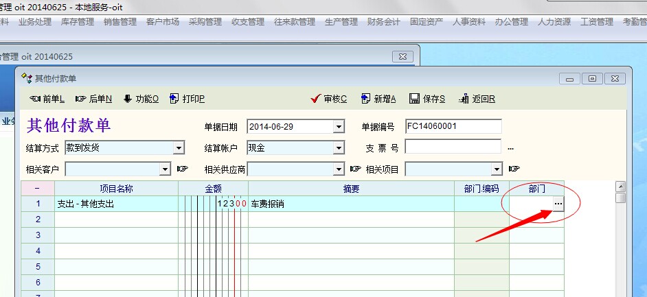This screenshot has height=297, width=647.
Task: Click the table's vertical scrollbar up arrow
Action: coord(620,187)
